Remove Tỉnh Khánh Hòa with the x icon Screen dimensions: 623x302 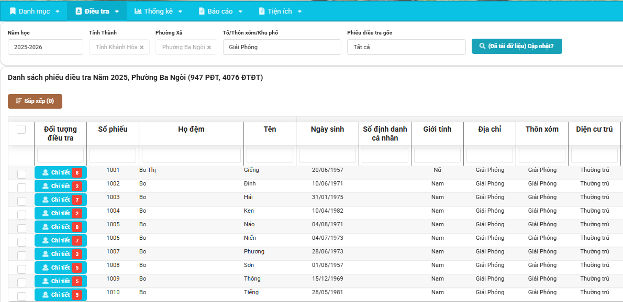[x=142, y=47]
